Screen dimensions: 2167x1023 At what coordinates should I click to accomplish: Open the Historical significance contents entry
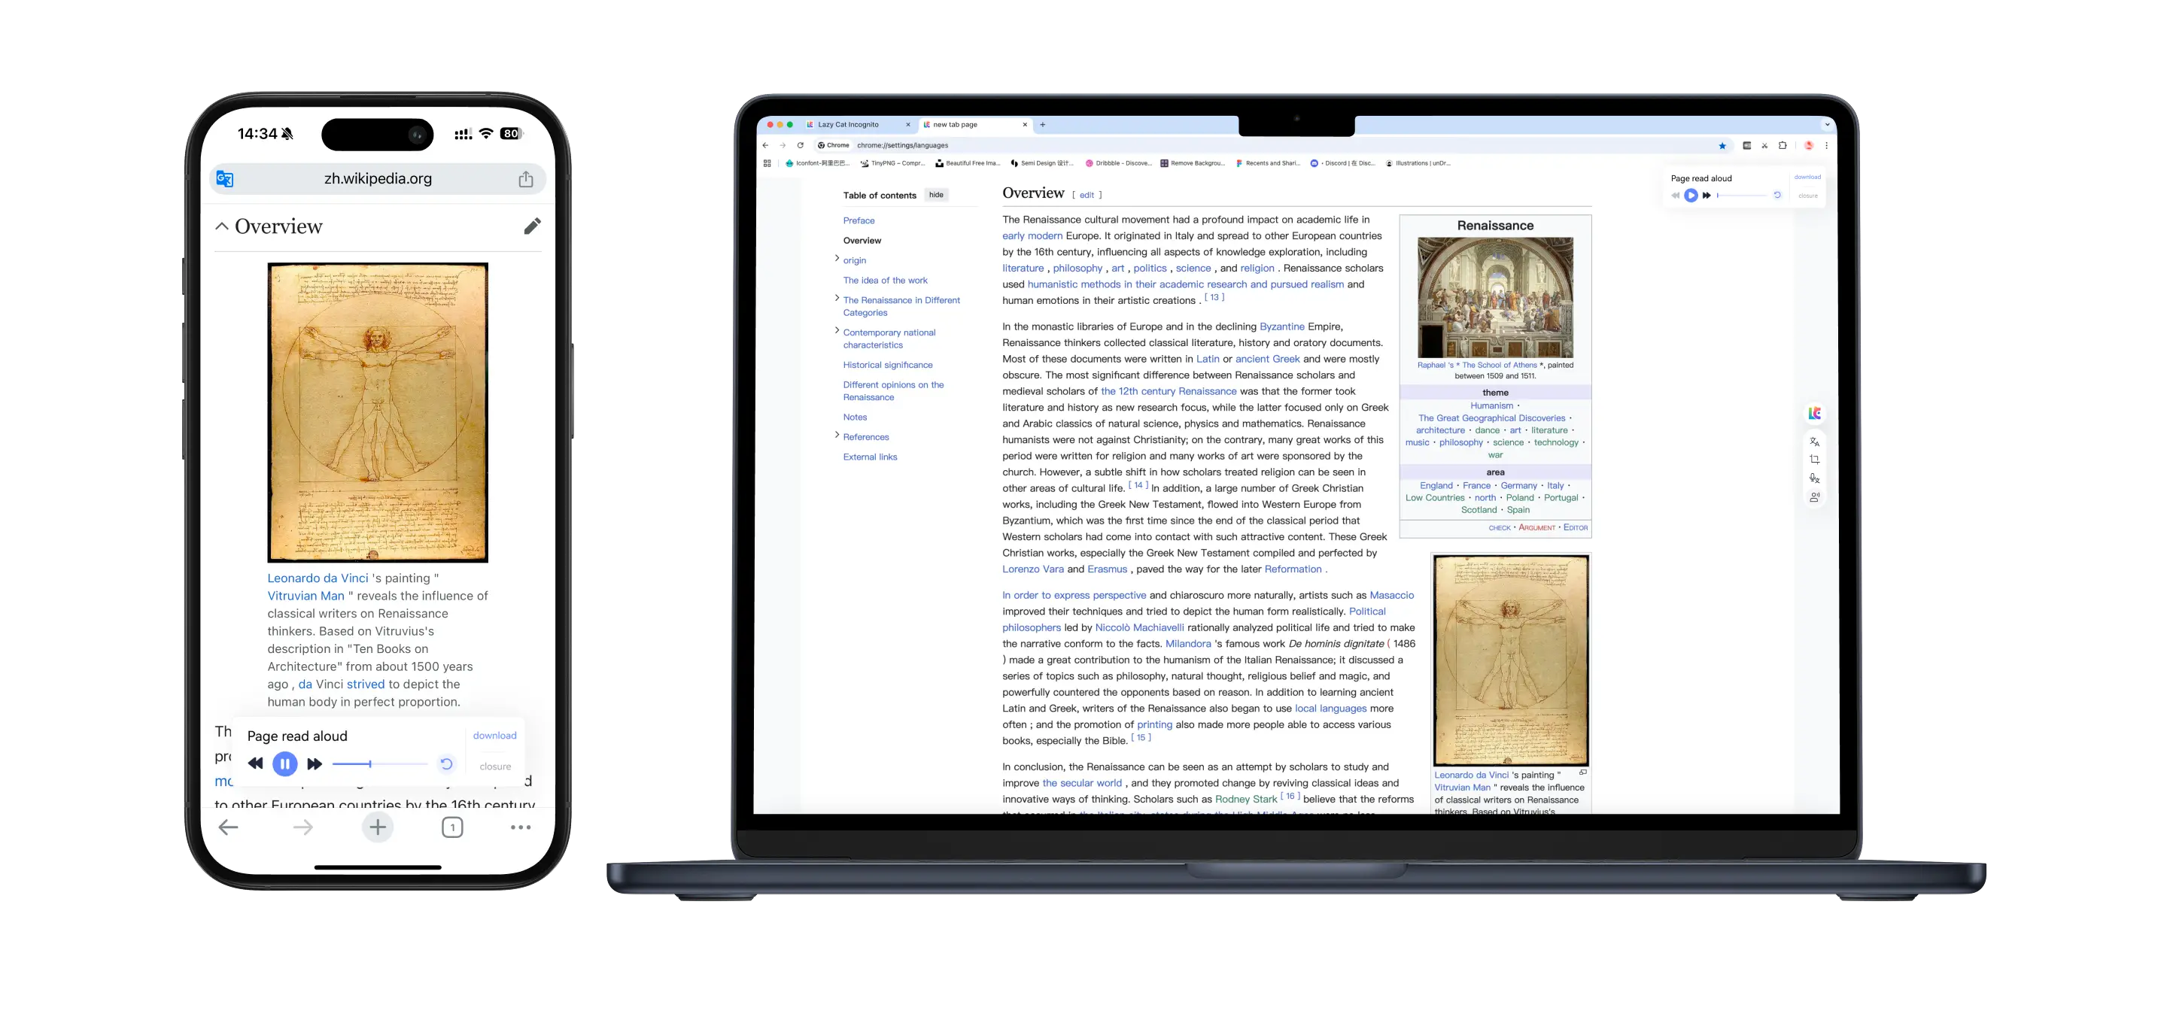pyautogui.click(x=888, y=365)
